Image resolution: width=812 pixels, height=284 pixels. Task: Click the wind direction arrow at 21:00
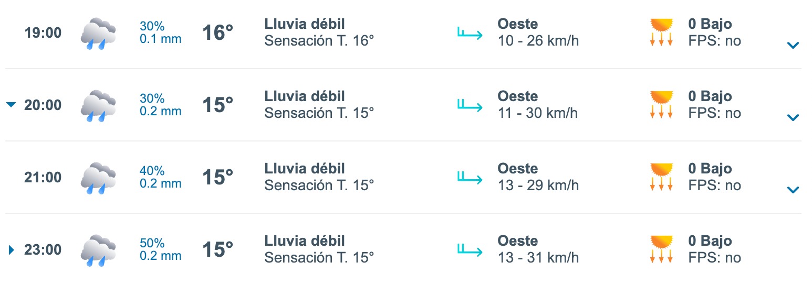[x=470, y=178]
